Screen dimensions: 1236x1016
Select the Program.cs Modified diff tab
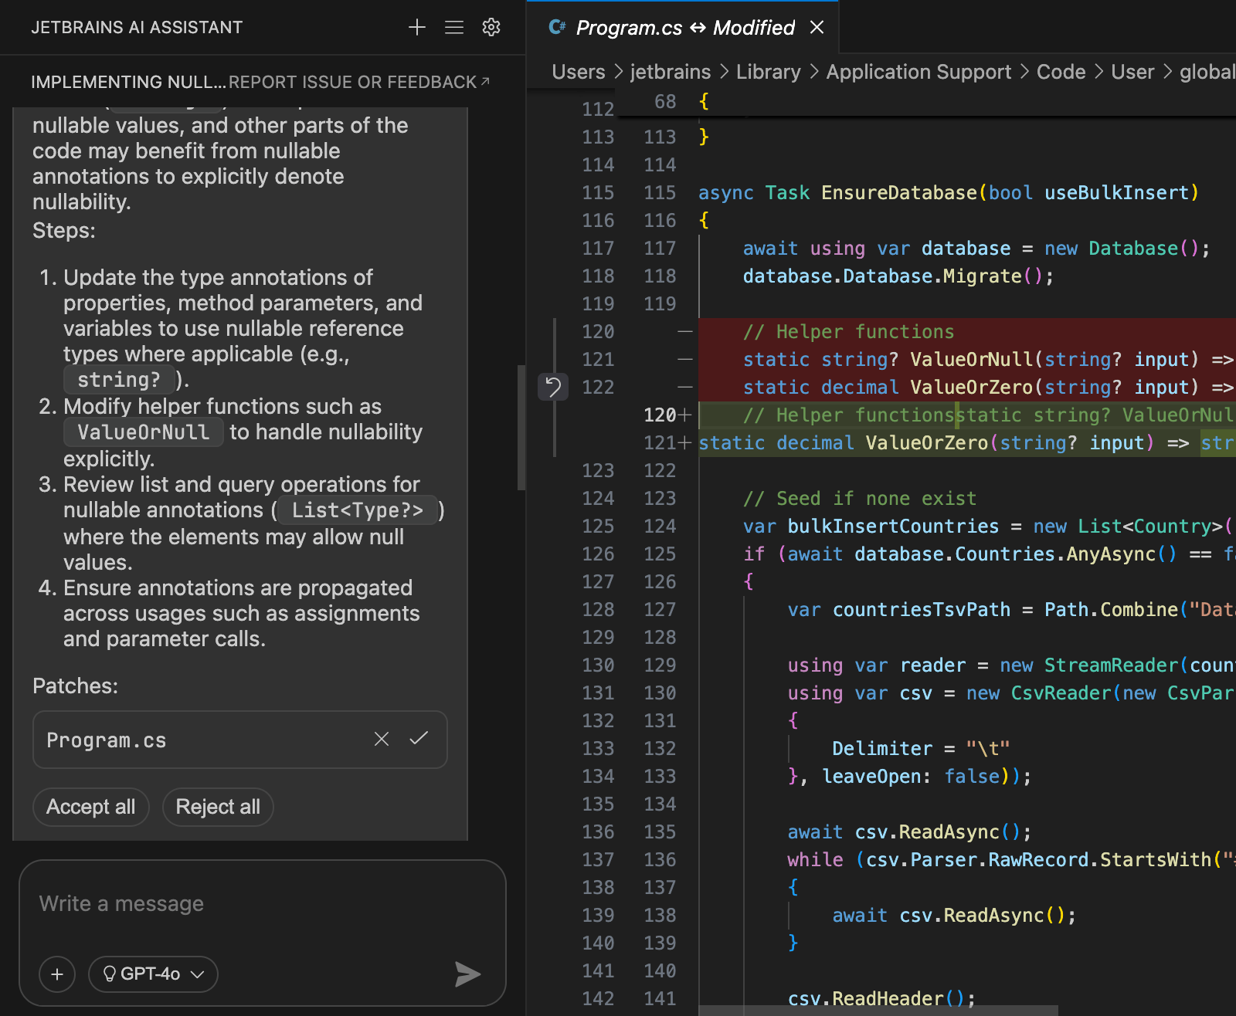coord(684,28)
